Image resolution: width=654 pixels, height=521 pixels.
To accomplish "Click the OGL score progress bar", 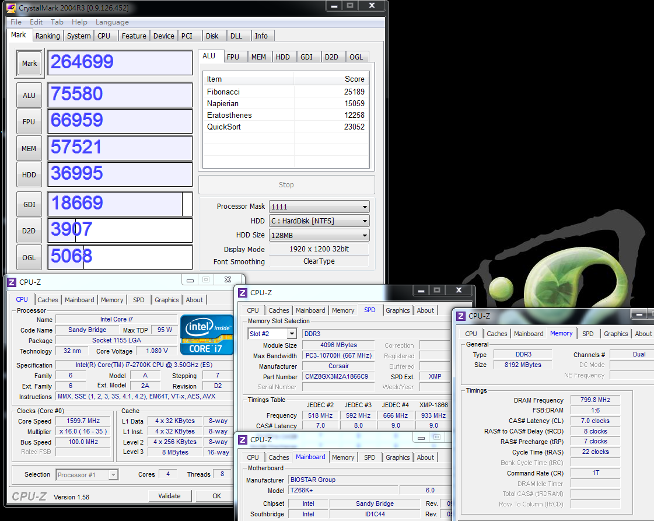I will tap(120, 257).
